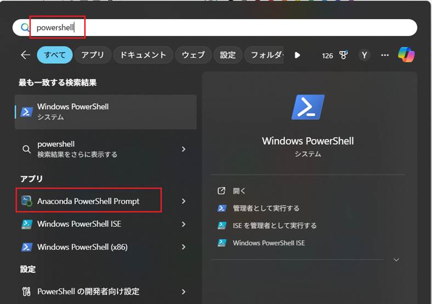Expand PowerShell の開発者向け設定 chevron
The width and height of the screenshot is (432, 304).
point(184,291)
